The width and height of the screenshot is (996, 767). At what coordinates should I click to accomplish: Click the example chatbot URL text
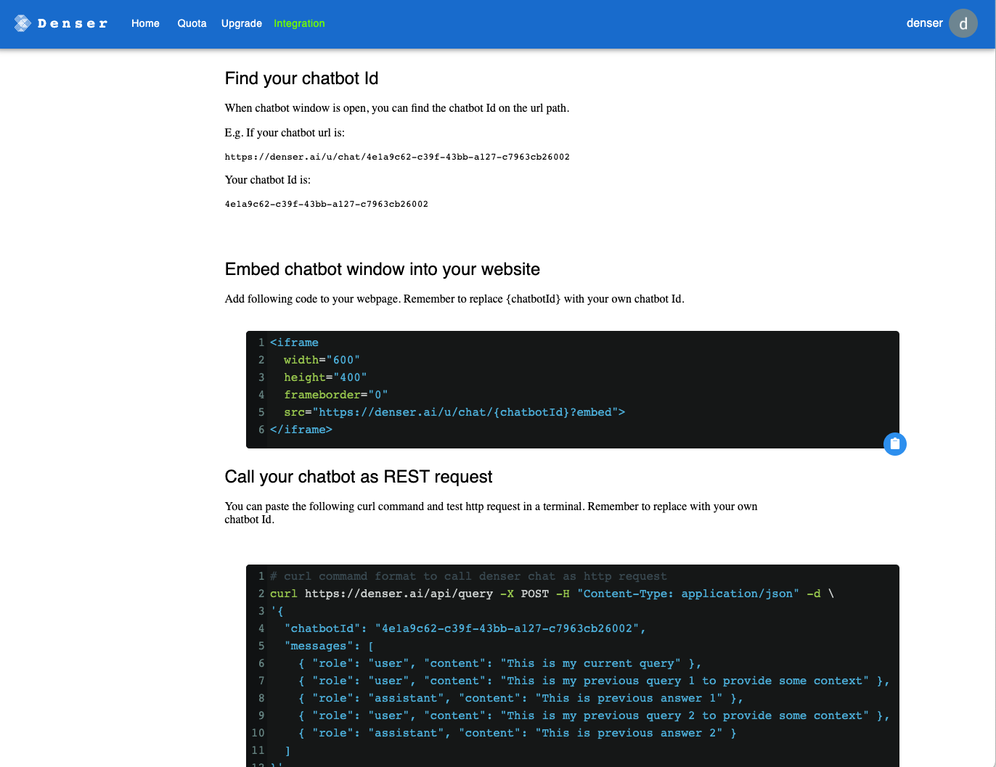point(397,157)
